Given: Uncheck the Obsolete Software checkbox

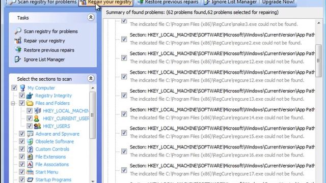Looking at the screenshot, I should point(21,141).
